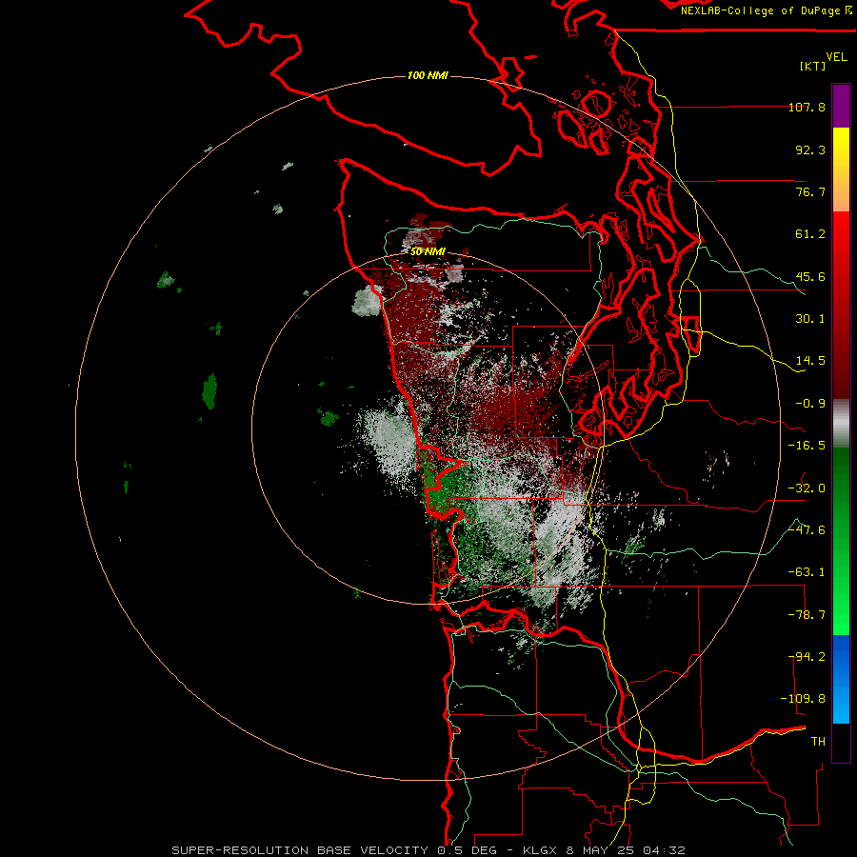Click the -0.9 legend value

click(x=810, y=404)
